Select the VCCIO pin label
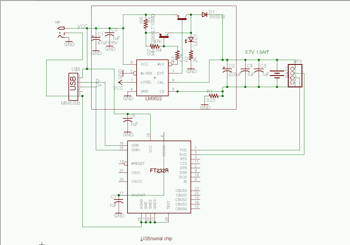Image resolution: width=350 pixels, height=245 pixels. pos(164,151)
